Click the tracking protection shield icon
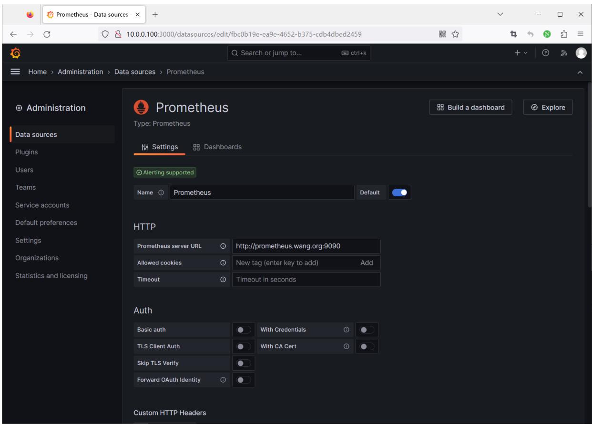This screenshot has height=425, width=592. pos(104,34)
